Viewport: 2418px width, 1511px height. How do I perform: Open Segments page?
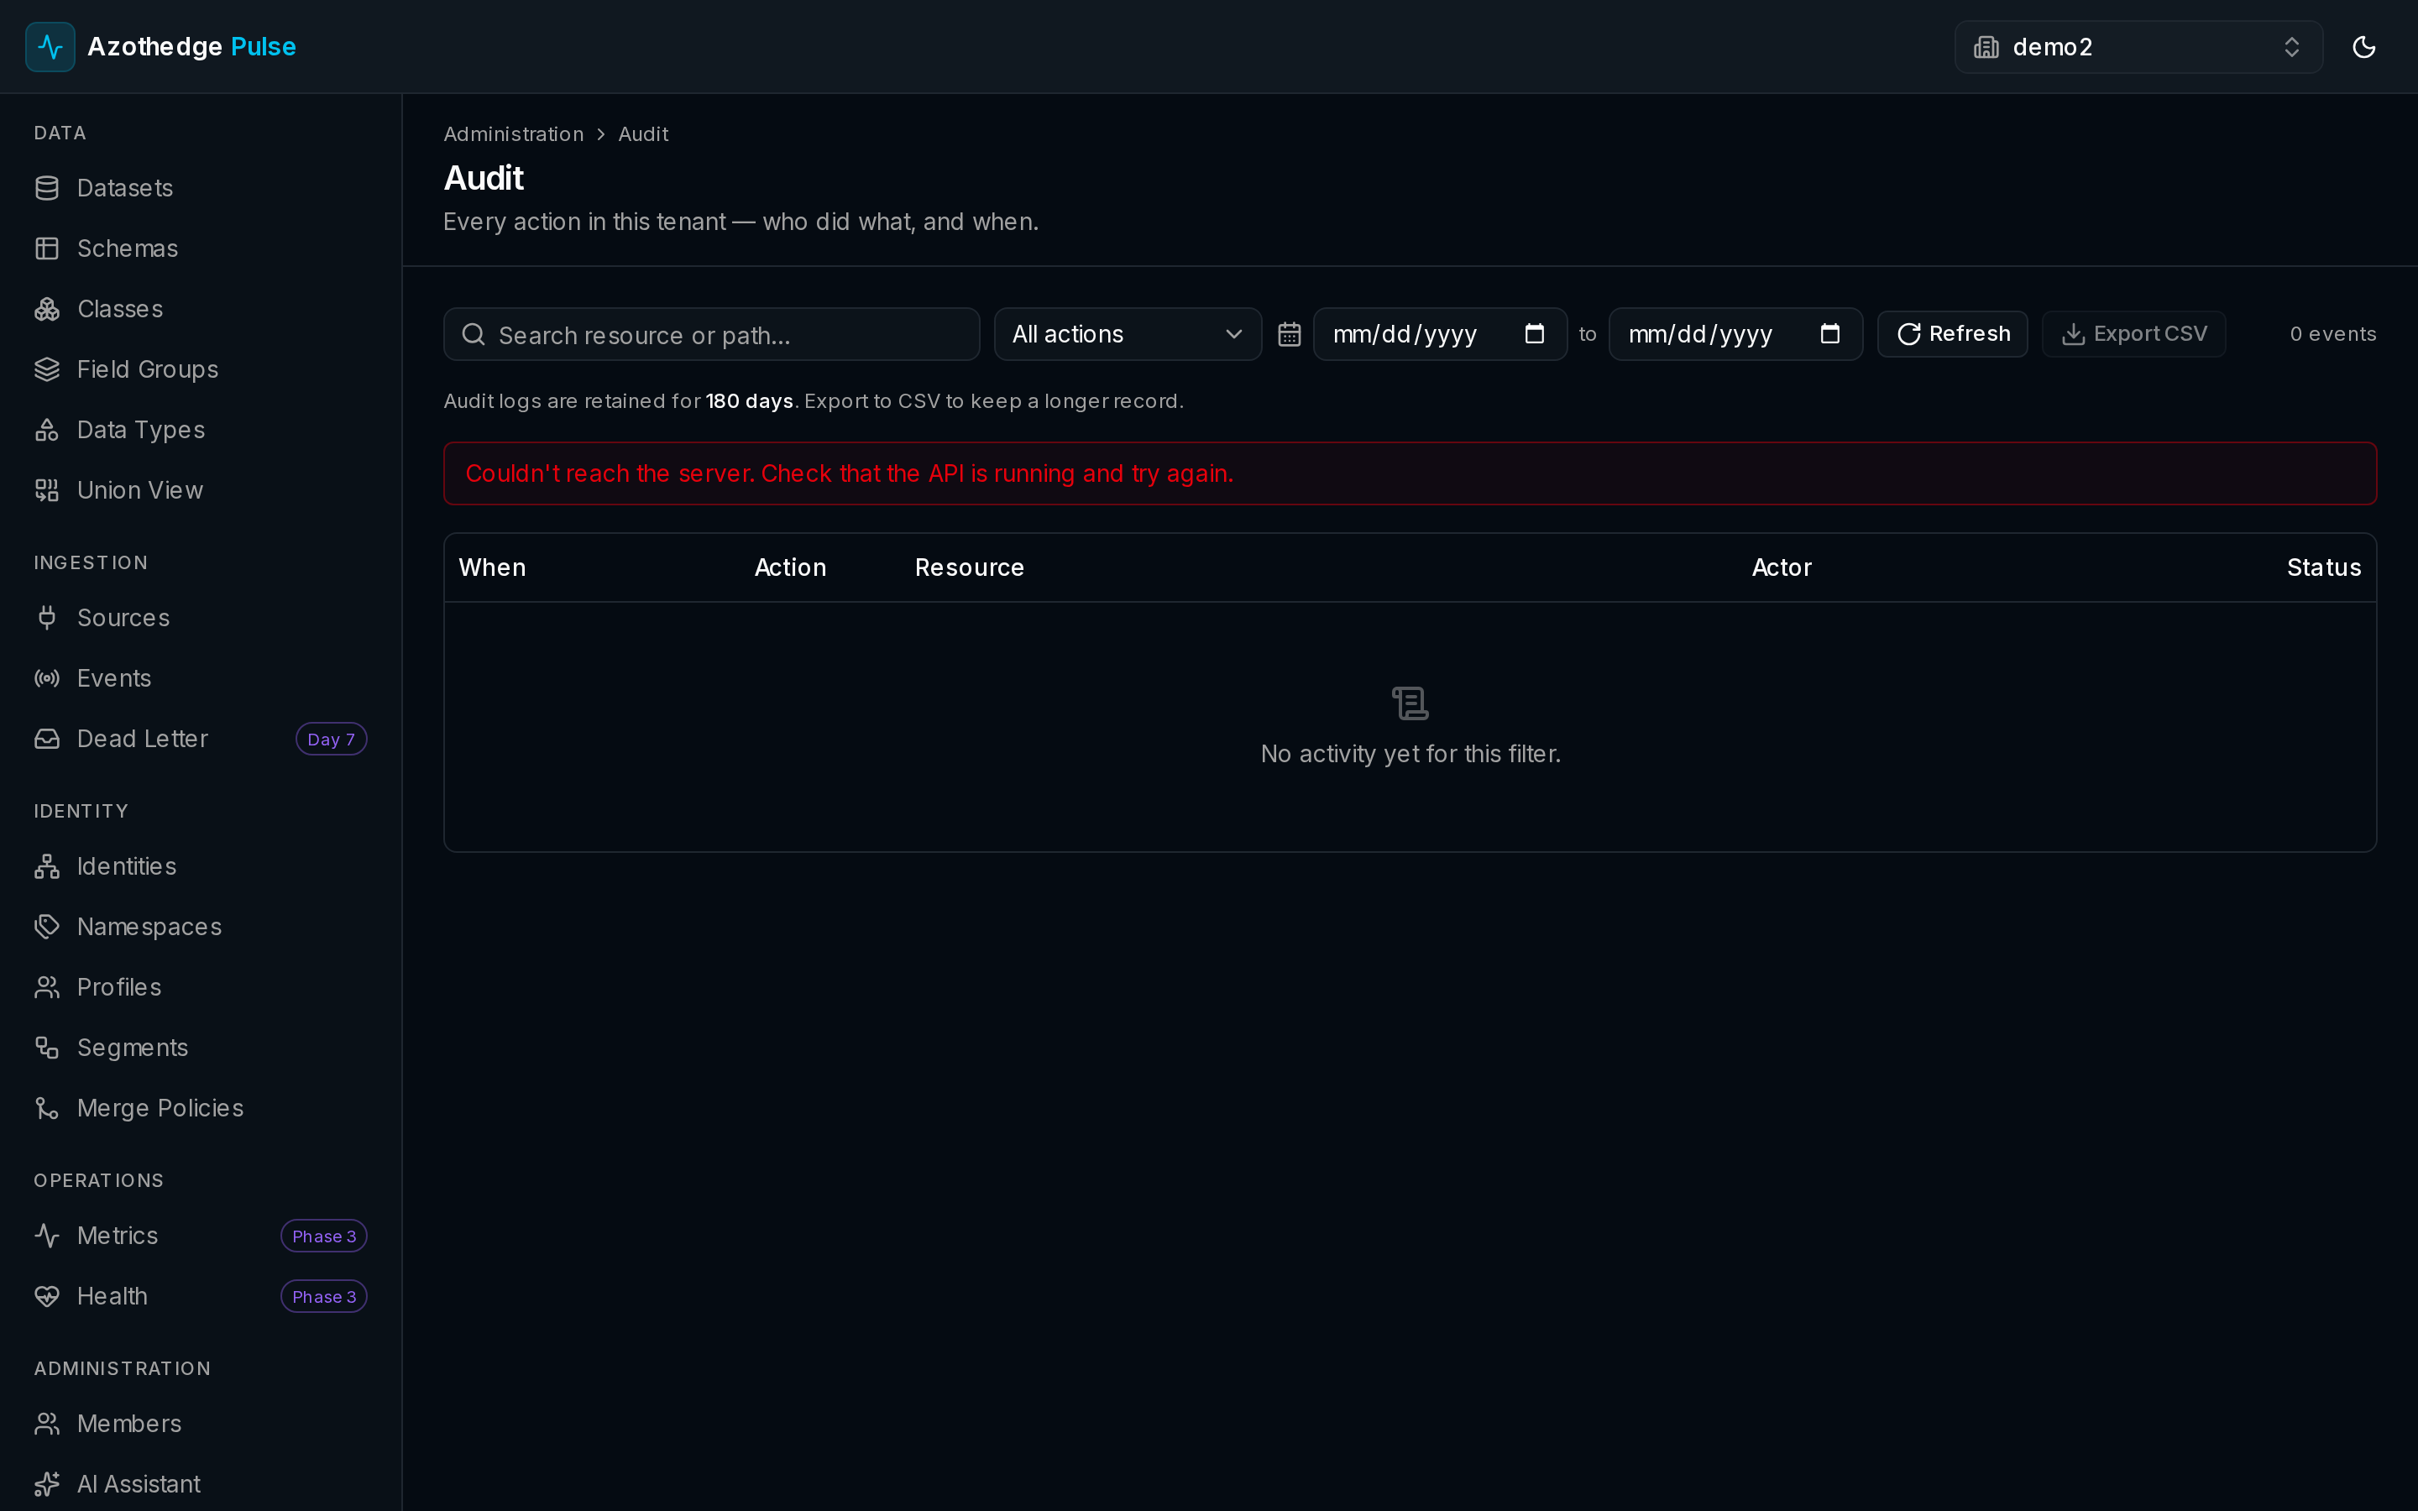click(x=201, y=1048)
